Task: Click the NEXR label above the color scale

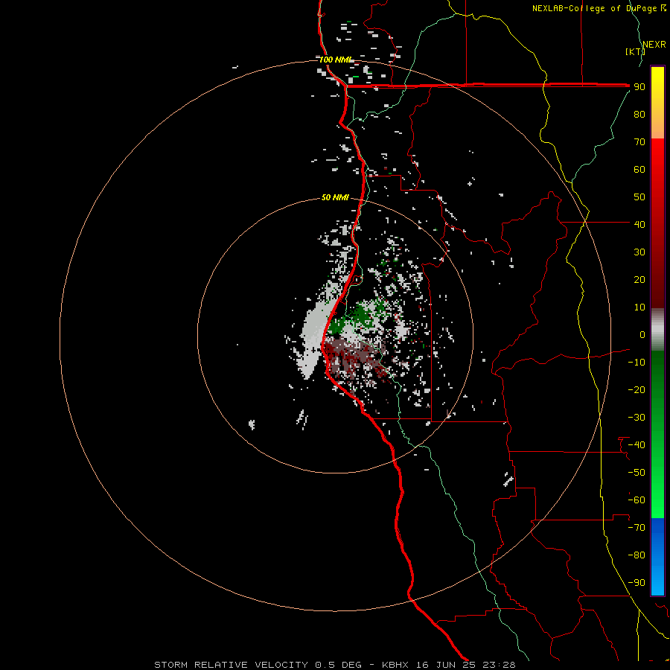Action: [x=654, y=45]
